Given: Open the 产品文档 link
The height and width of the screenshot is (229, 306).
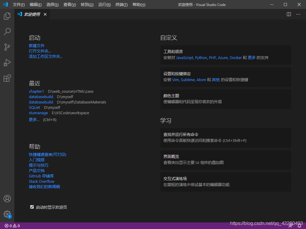Looking at the screenshot, I should (37, 171).
